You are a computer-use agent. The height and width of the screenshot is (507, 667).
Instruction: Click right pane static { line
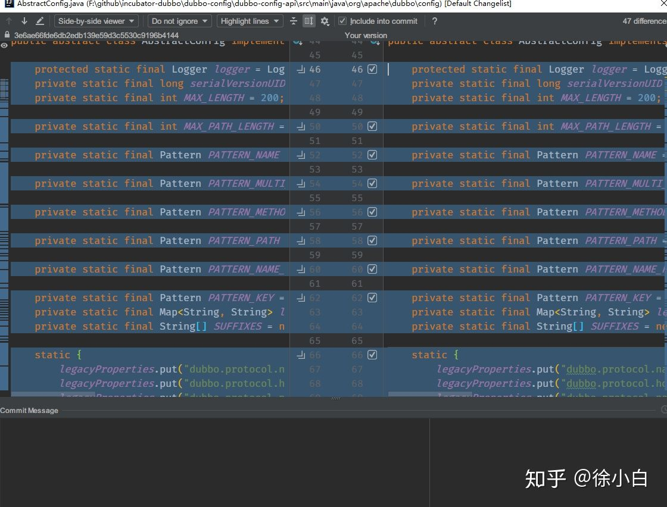[x=435, y=355]
